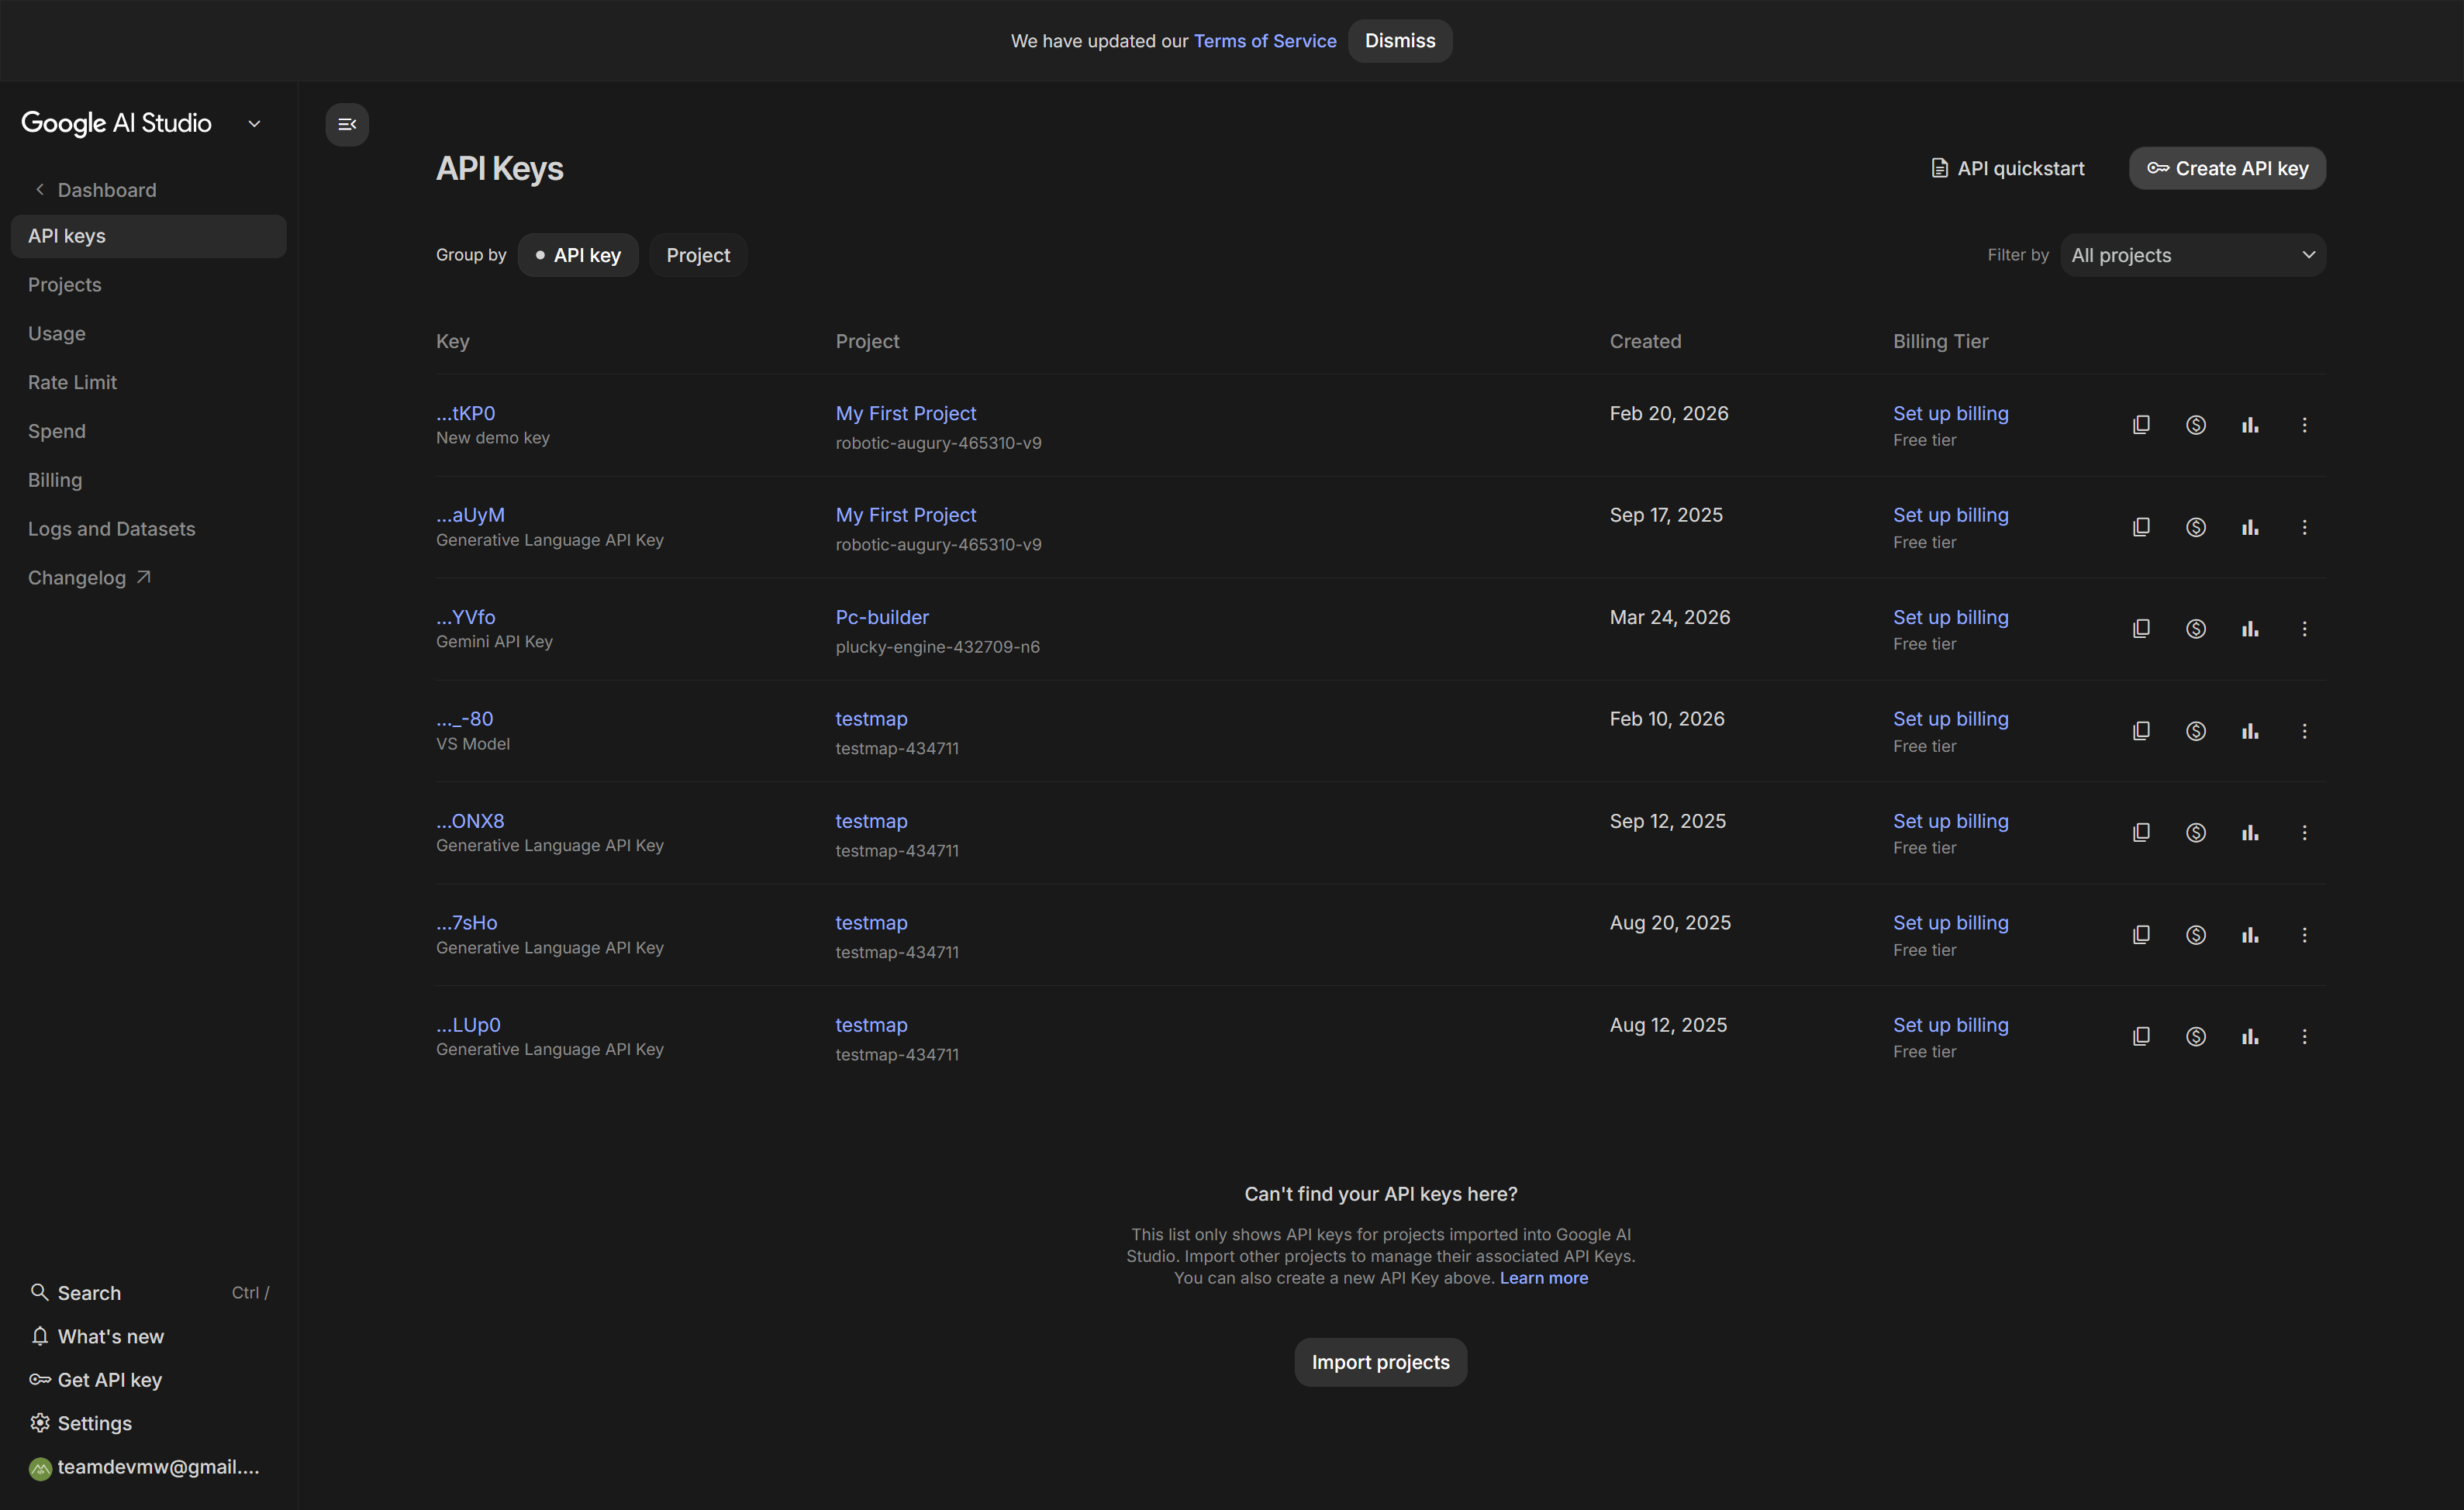
Task: Open billing icon for ...LUp0 key
Action: (x=2195, y=1037)
